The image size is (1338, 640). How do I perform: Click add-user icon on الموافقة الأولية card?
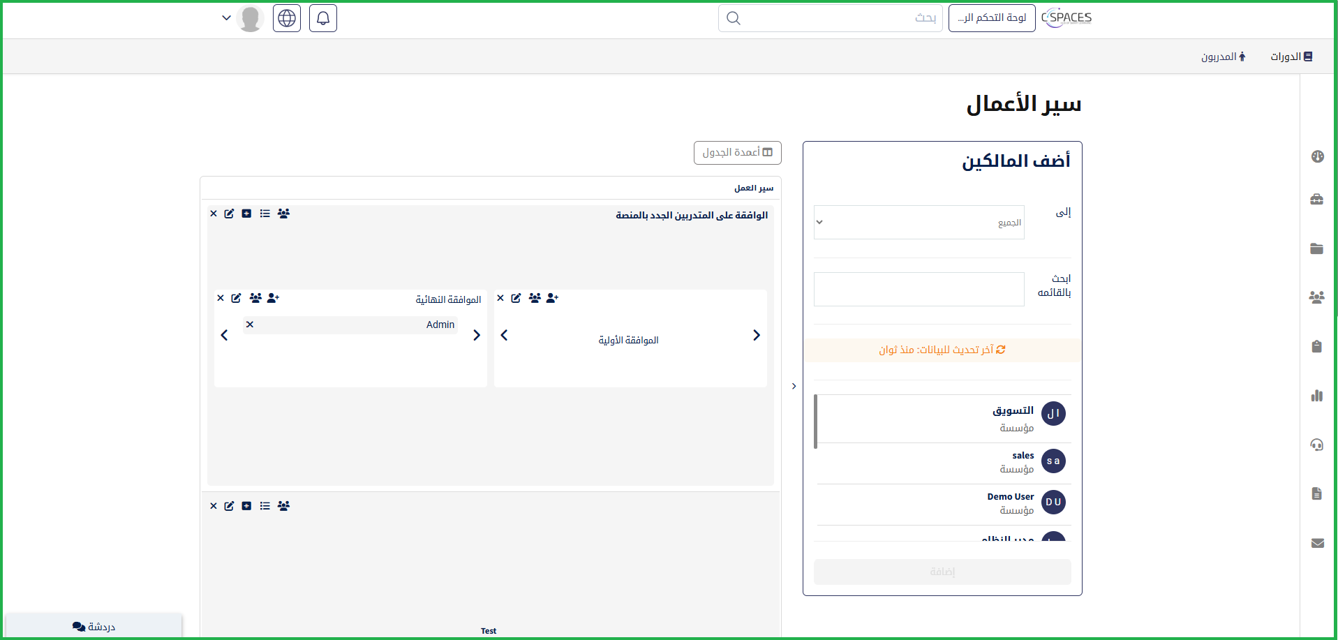552,298
